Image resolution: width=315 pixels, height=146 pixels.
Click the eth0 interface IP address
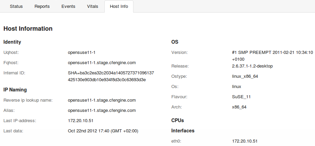coord(244,141)
